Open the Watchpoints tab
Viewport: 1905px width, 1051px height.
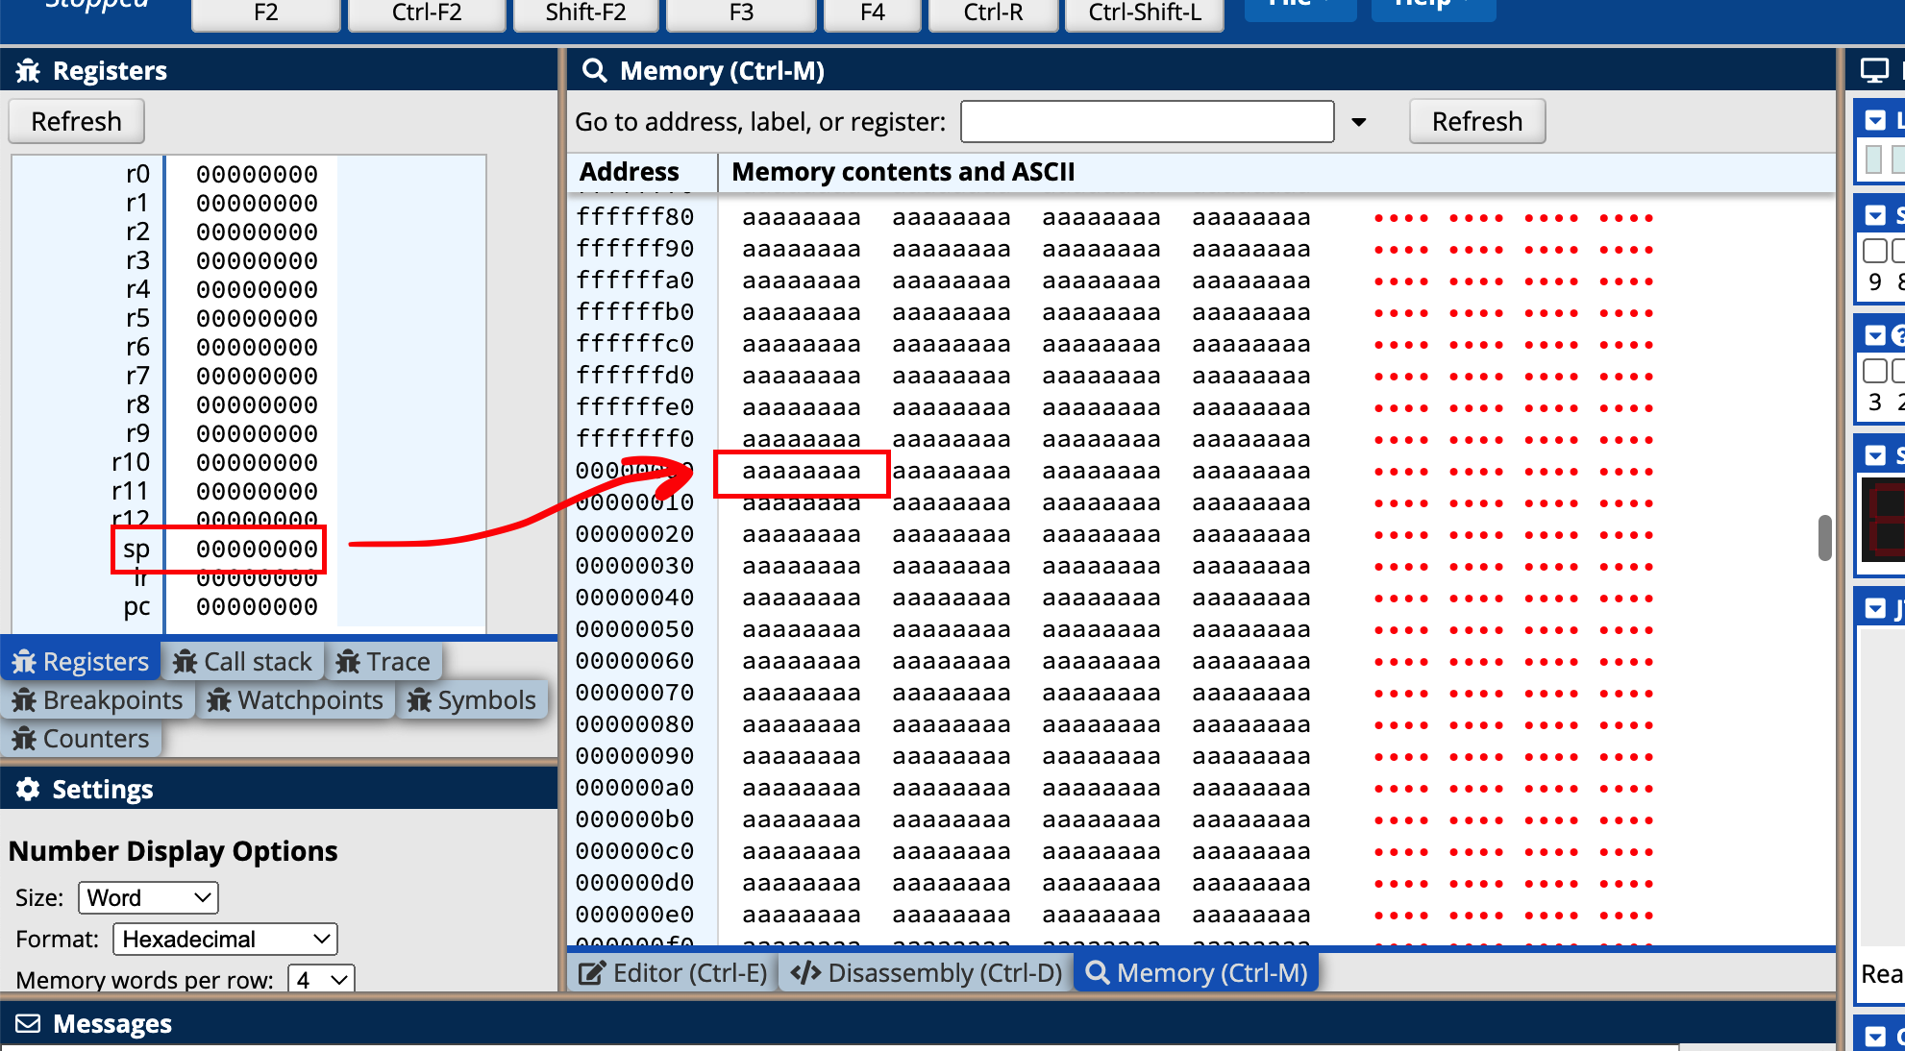(x=296, y=700)
